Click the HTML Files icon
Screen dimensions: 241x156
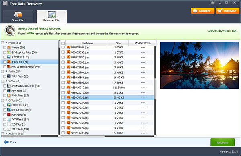(9, 110)
